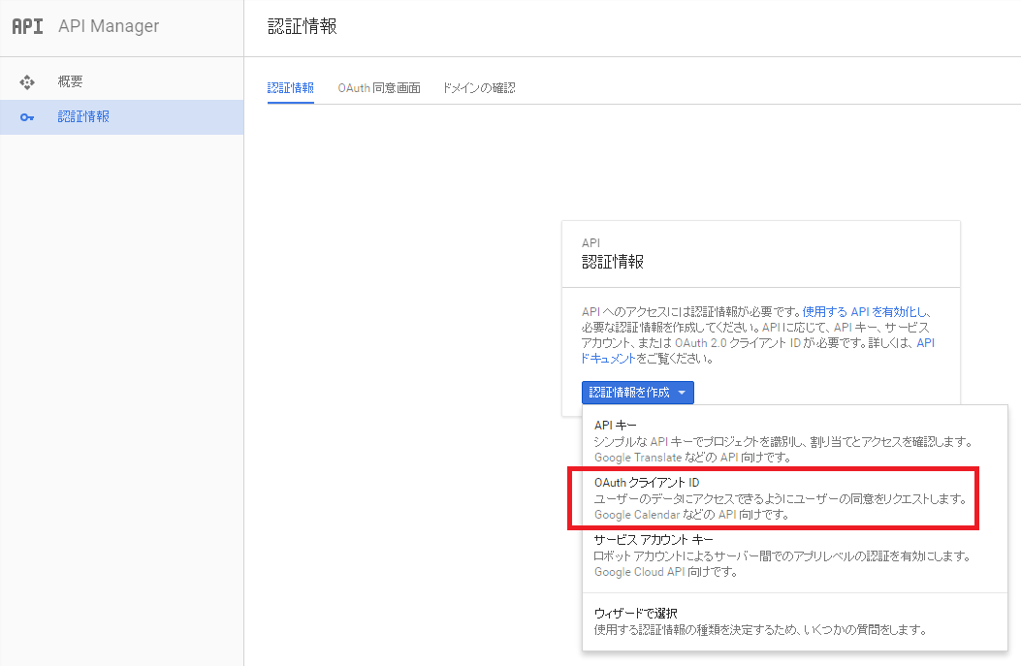Click the key icon beside 認証情報
This screenshot has height=666, width=1021.
tap(27, 117)
